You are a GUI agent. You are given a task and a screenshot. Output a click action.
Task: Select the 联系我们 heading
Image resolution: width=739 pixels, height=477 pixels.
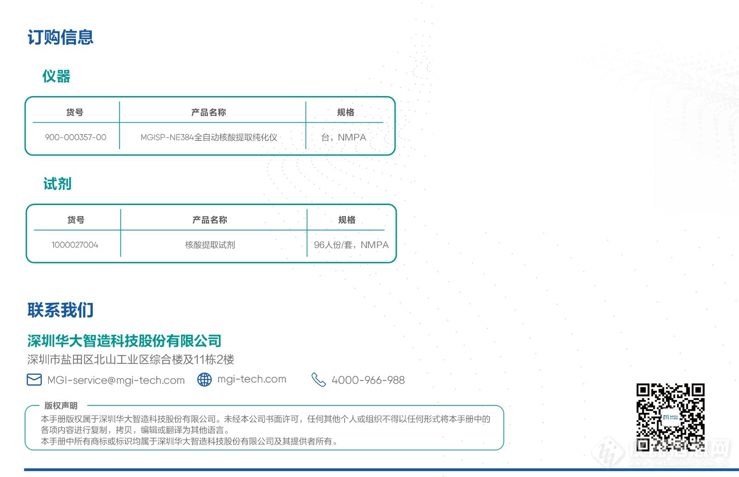click(x=61, y=310)
